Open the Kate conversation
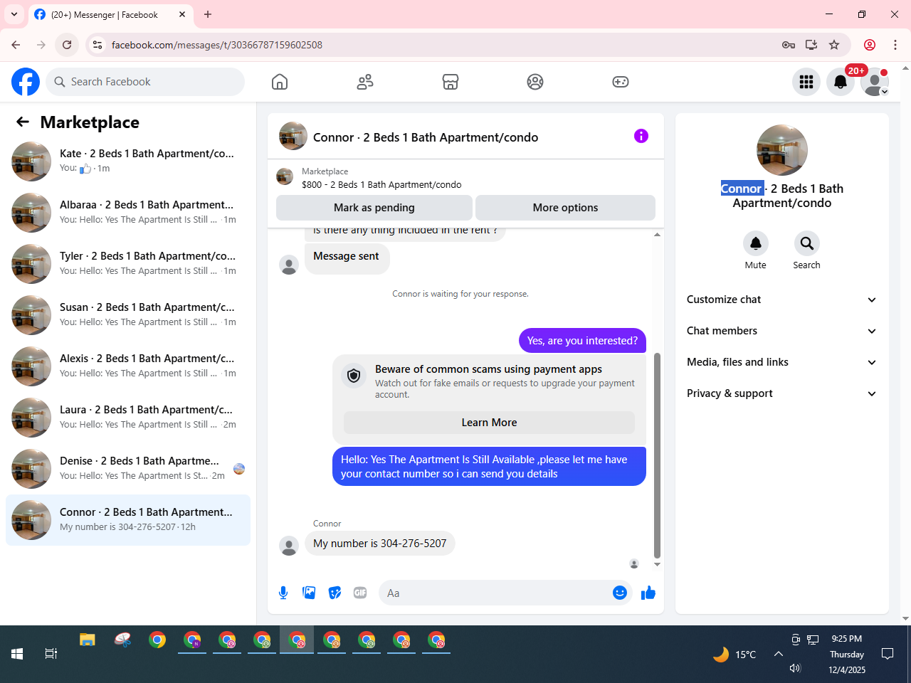 (128, 162)
